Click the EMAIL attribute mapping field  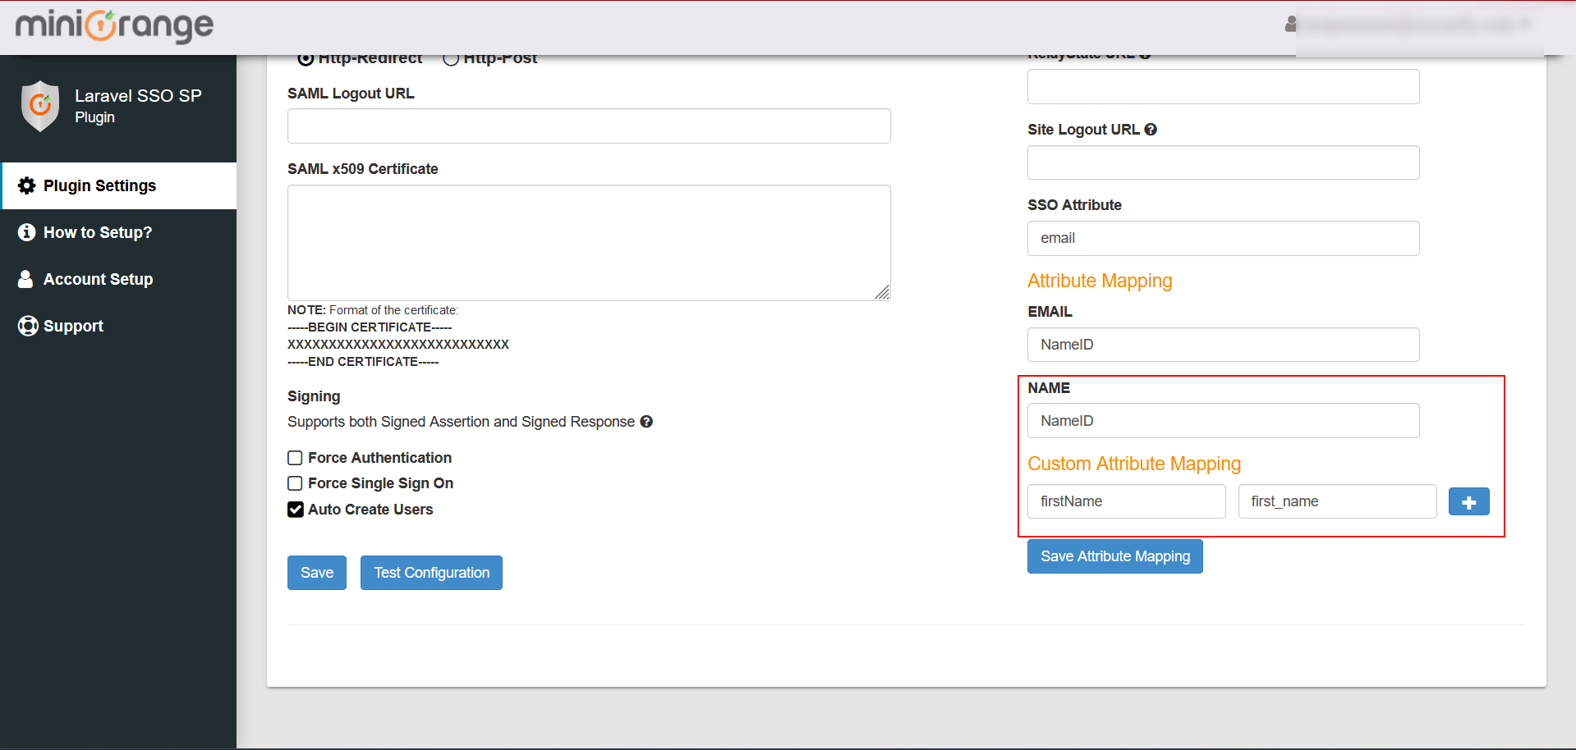coord(1224,345)
